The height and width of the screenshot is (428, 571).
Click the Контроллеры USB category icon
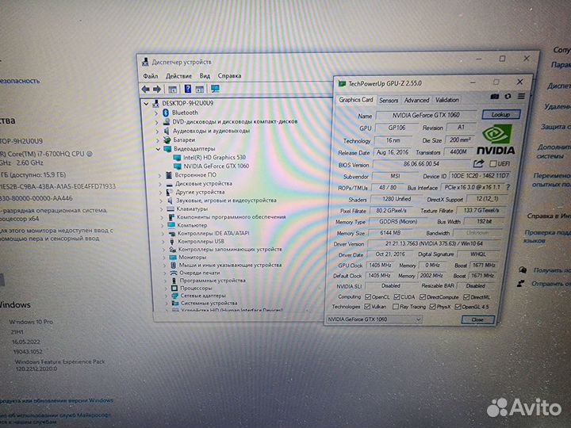point(172,241)
